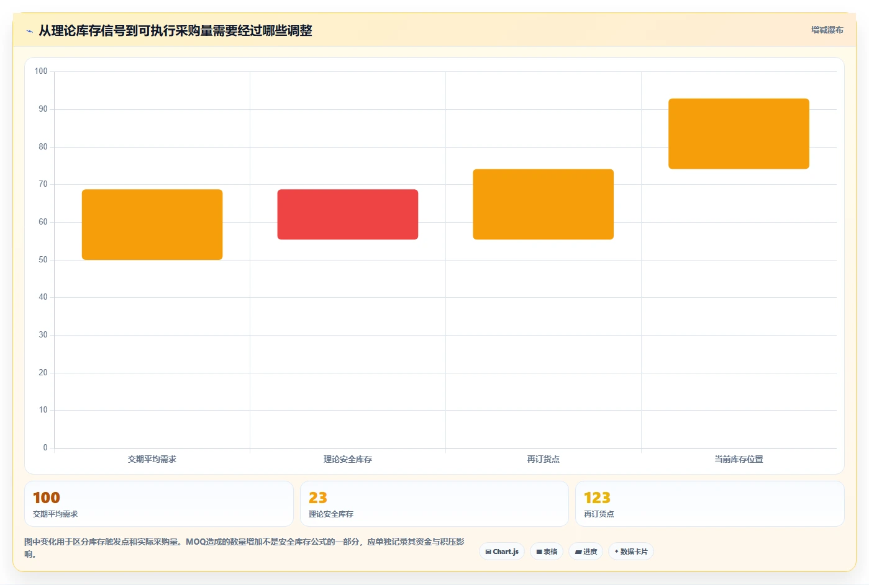Click the orange 当前库存位置 bar
869x585 pixels.
click(739, 133)
